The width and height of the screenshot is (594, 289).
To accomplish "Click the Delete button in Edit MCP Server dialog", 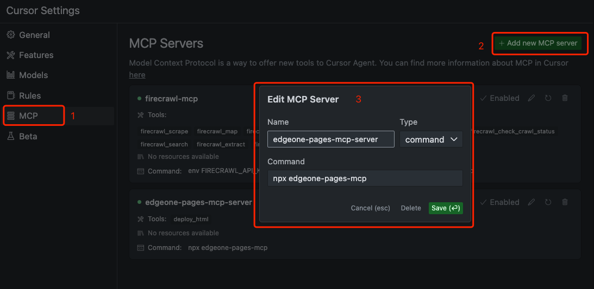I will click(411, 208).
